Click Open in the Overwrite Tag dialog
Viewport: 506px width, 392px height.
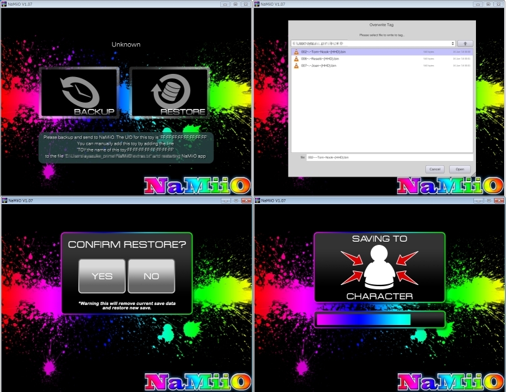click(460, 169)
